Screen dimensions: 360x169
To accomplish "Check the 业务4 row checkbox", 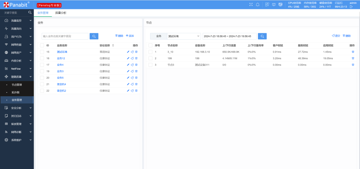I will (42, 65).
